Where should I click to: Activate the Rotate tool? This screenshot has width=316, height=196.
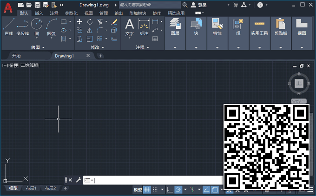[x=90, y=21]
